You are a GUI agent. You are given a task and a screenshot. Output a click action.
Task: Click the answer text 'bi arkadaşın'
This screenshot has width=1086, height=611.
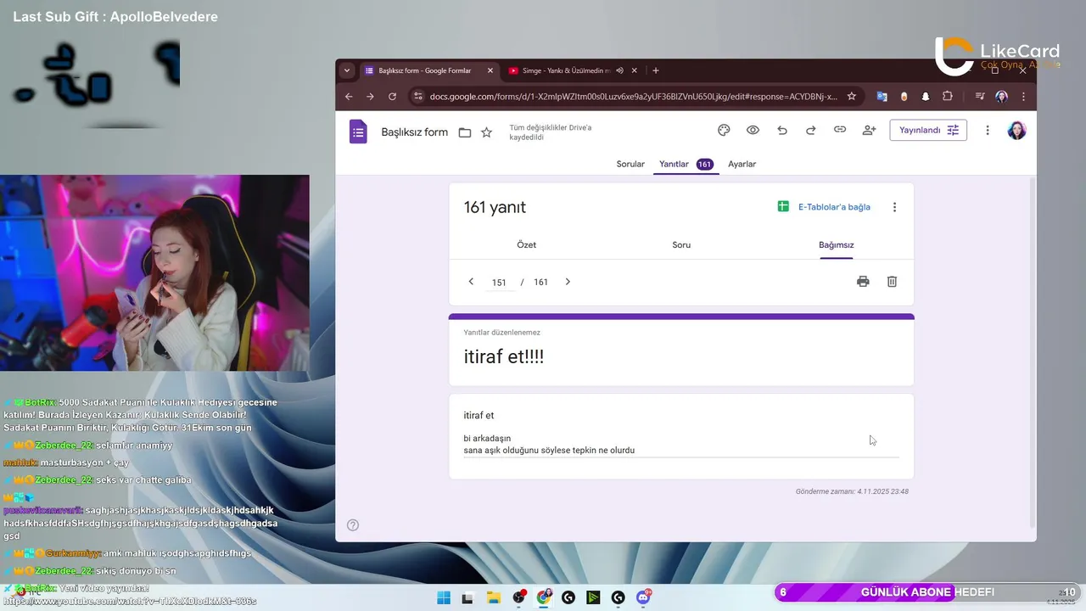point(487,439)
